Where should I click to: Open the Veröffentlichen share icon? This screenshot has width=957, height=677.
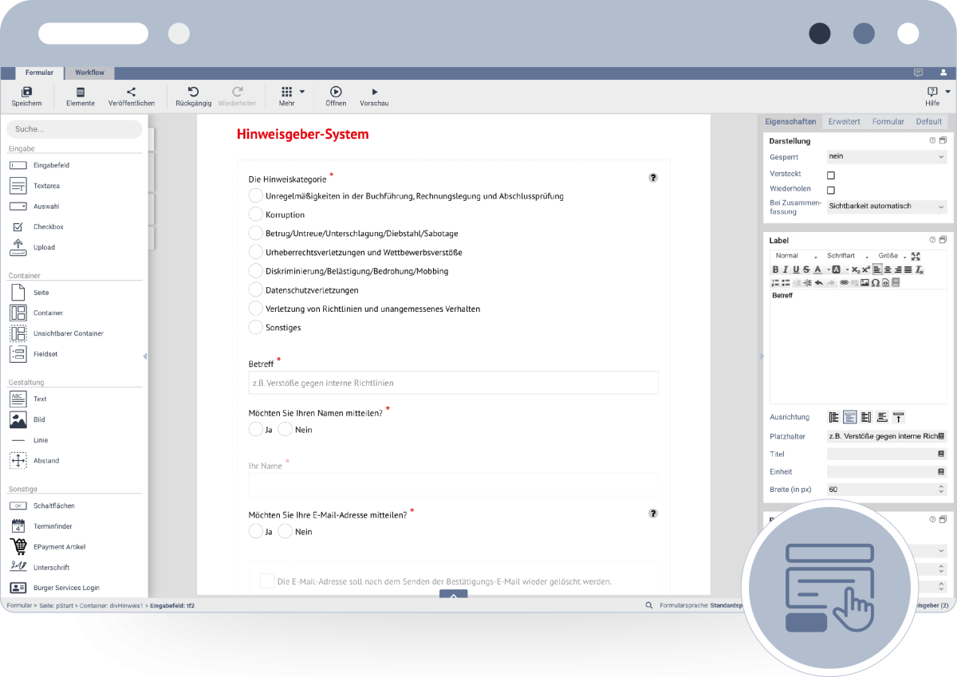(x=132, y=92)
